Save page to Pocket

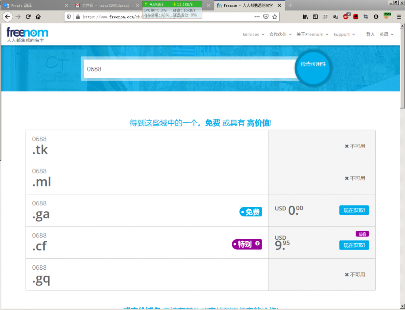(x=266, y=17)
